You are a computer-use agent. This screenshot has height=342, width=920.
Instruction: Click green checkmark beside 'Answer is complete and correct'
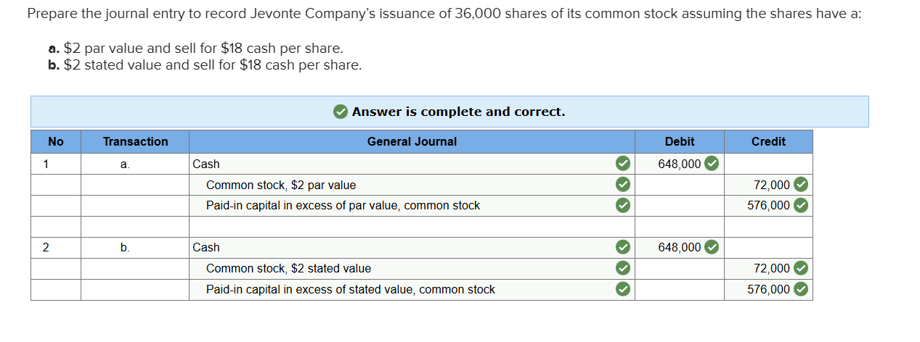coord(341,112)
